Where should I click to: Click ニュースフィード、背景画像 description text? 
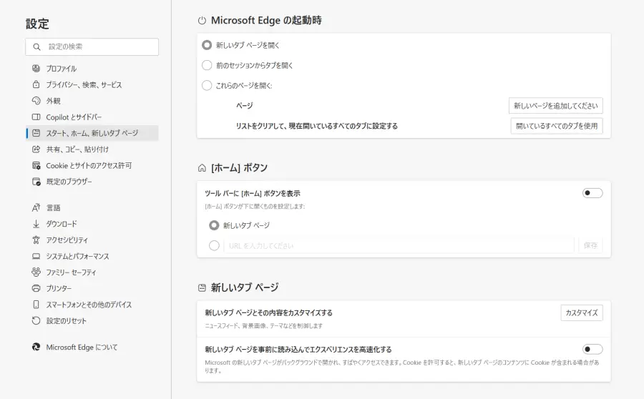click(263, 326)
